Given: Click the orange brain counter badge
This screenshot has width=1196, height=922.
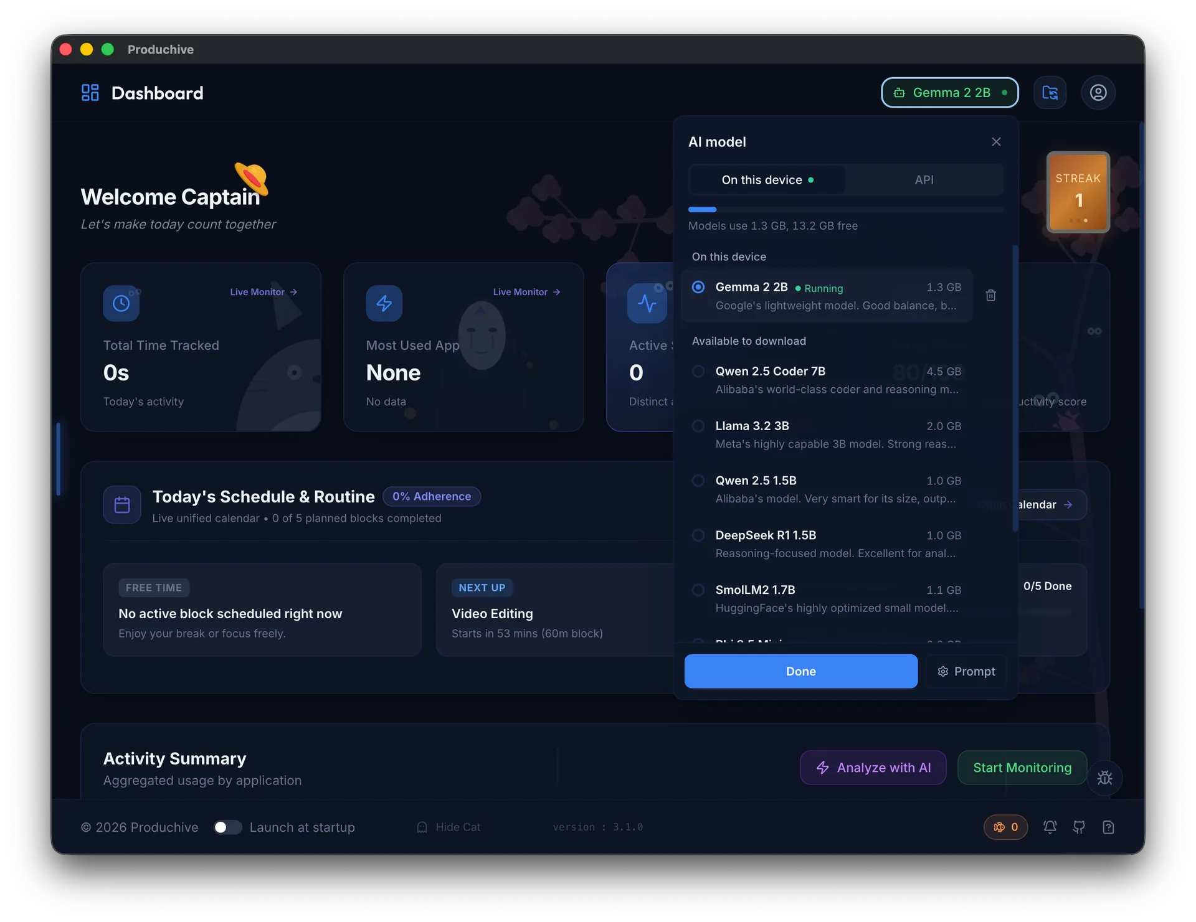Looking at the screenshot, I should [1005, 827].
